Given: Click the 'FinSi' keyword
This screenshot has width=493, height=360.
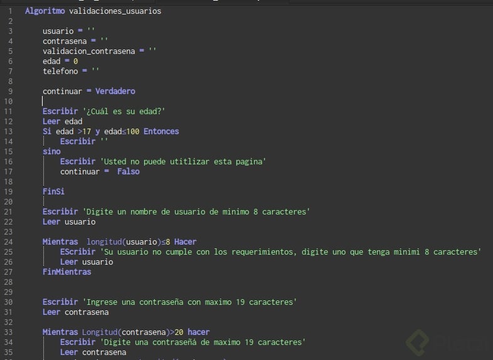Looking at the screenshot, I should [53, 191].
